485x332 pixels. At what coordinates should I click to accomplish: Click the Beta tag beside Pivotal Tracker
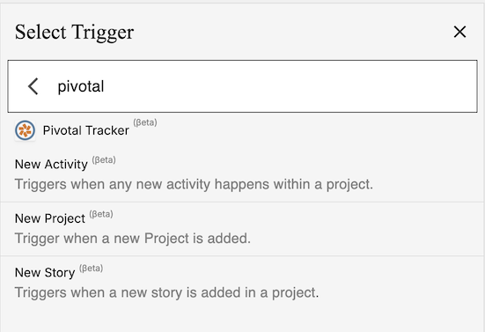click(x=145, y=122)
